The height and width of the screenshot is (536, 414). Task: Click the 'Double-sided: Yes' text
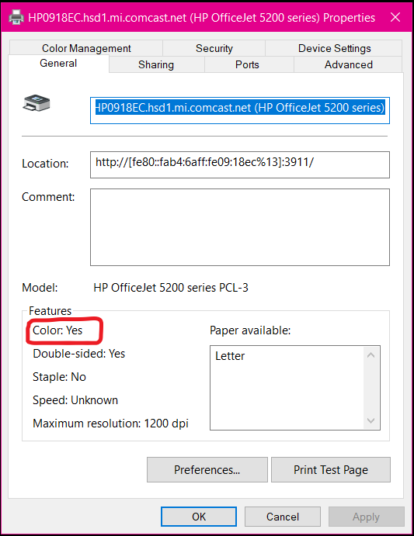(79, 354)
